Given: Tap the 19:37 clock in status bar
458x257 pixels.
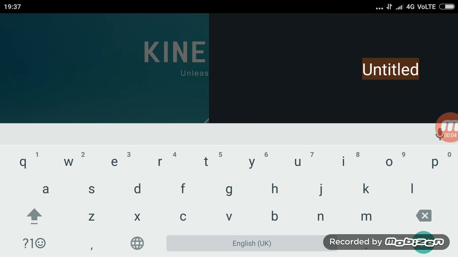Looking at the screenshot, I should 13,7.
